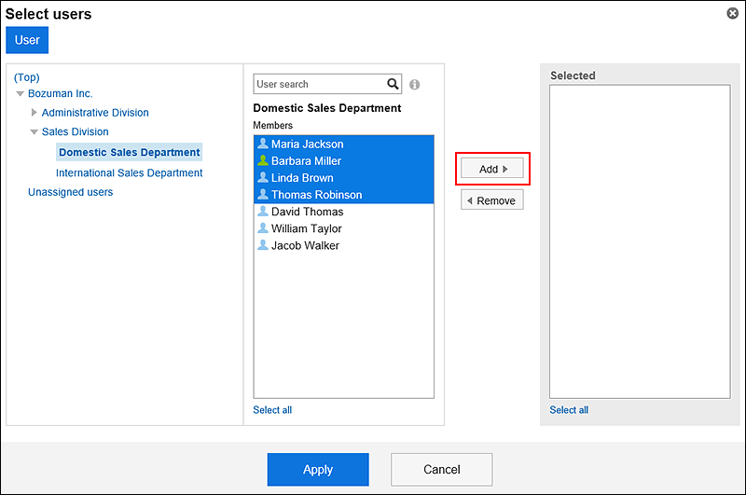Image resolution: width=746 pixels, height=495 pixels.
Task: Select Domestic Sales Department
Action: 130,152
